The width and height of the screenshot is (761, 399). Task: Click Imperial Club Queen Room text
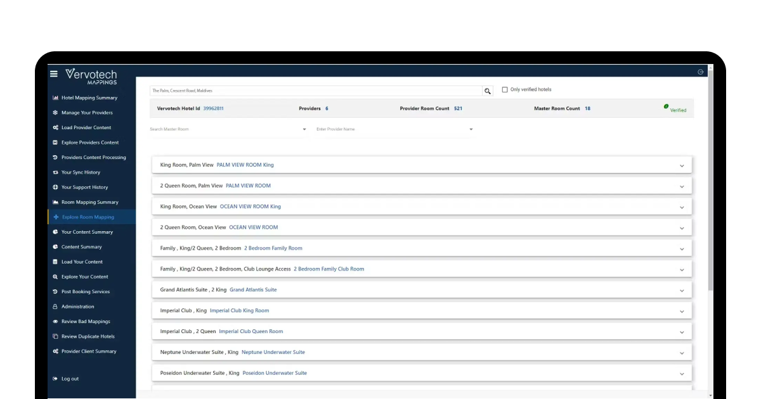pyautogui.click(x=251, y=331)
